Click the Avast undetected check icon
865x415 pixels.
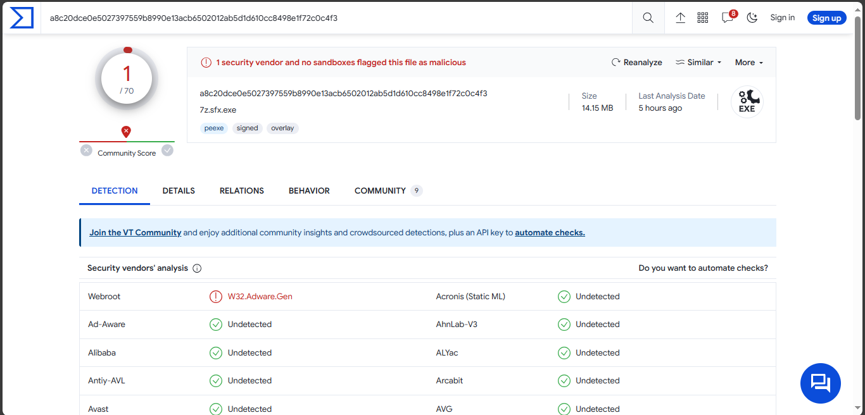(216, 409)
